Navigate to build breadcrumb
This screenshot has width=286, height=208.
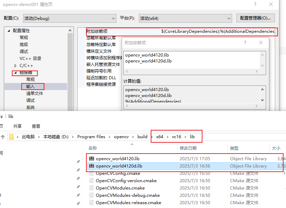[x=142, y=137]
